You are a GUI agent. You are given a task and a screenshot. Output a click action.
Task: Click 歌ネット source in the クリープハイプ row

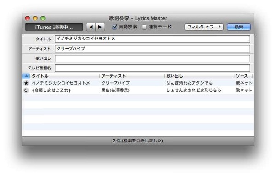click(244, 83)
